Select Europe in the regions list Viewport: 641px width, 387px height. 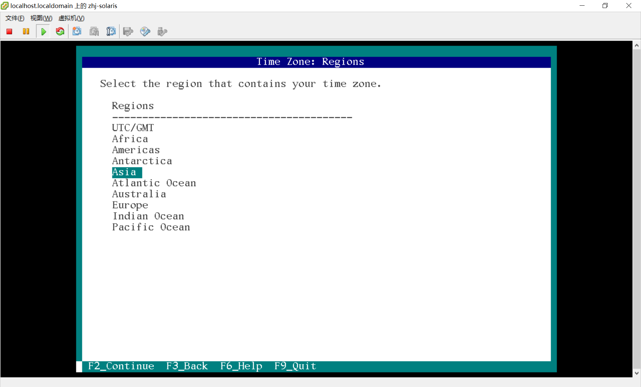pyautogui.click(x=130, y=205)
